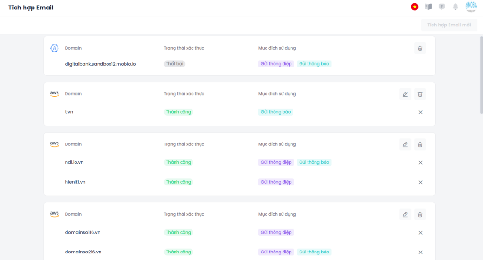Delete the domainso116.vn integration card
483x260 pixels.
[420, 214]
